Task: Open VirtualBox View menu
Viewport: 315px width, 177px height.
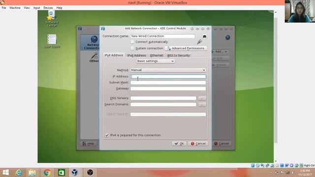Action: pos(27,8)
